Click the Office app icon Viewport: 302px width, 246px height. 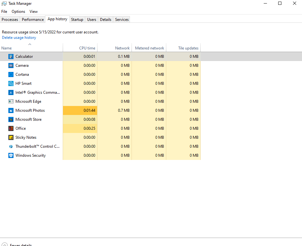tap(11, 128)
